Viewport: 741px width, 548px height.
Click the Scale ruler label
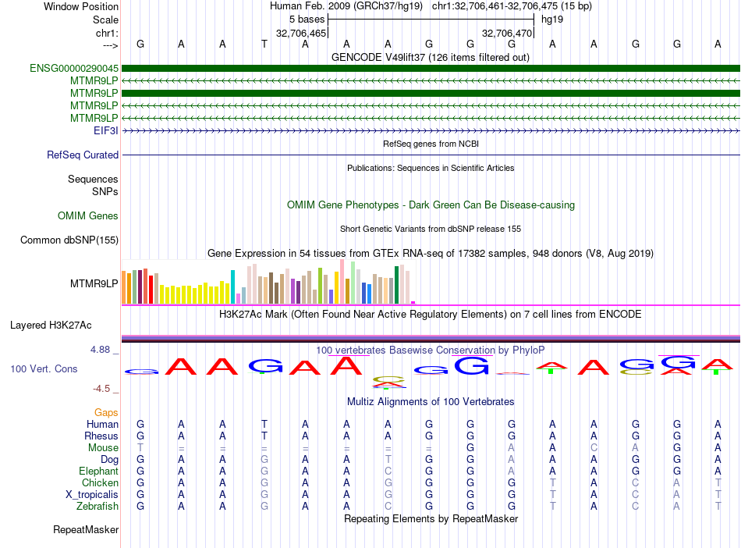pyautogui.click(x=105, y=20)
